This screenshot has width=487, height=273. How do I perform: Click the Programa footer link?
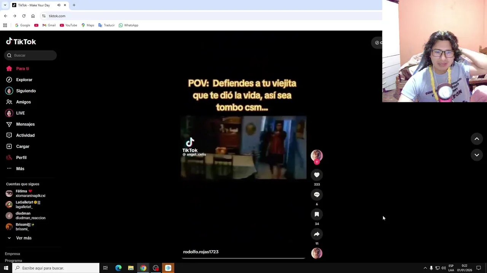coord(13,260)
